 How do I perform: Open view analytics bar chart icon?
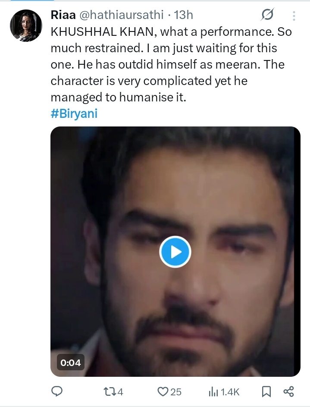(213, 391)
